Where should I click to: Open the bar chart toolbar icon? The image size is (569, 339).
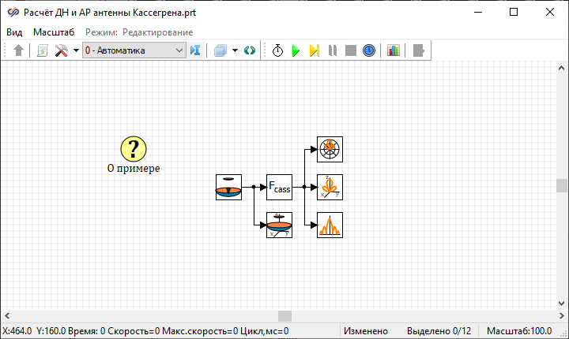[x=394, y=50]
